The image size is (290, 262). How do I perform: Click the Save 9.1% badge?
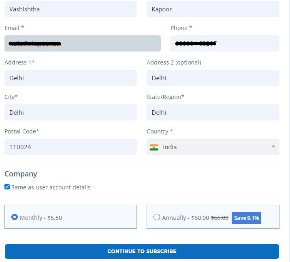[x=246, y=218]
